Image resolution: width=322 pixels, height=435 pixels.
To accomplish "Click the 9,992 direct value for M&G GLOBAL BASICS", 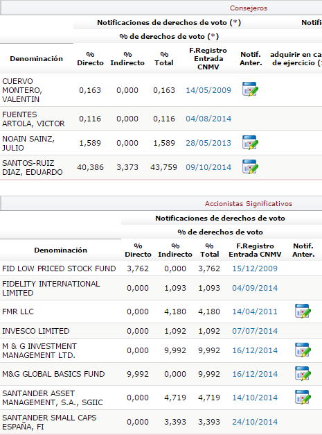I will pos(138,374).
